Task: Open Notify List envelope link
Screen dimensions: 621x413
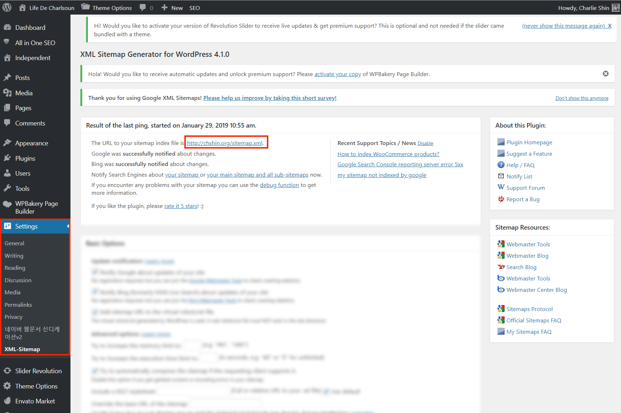Action: click(x=501, y=176)
